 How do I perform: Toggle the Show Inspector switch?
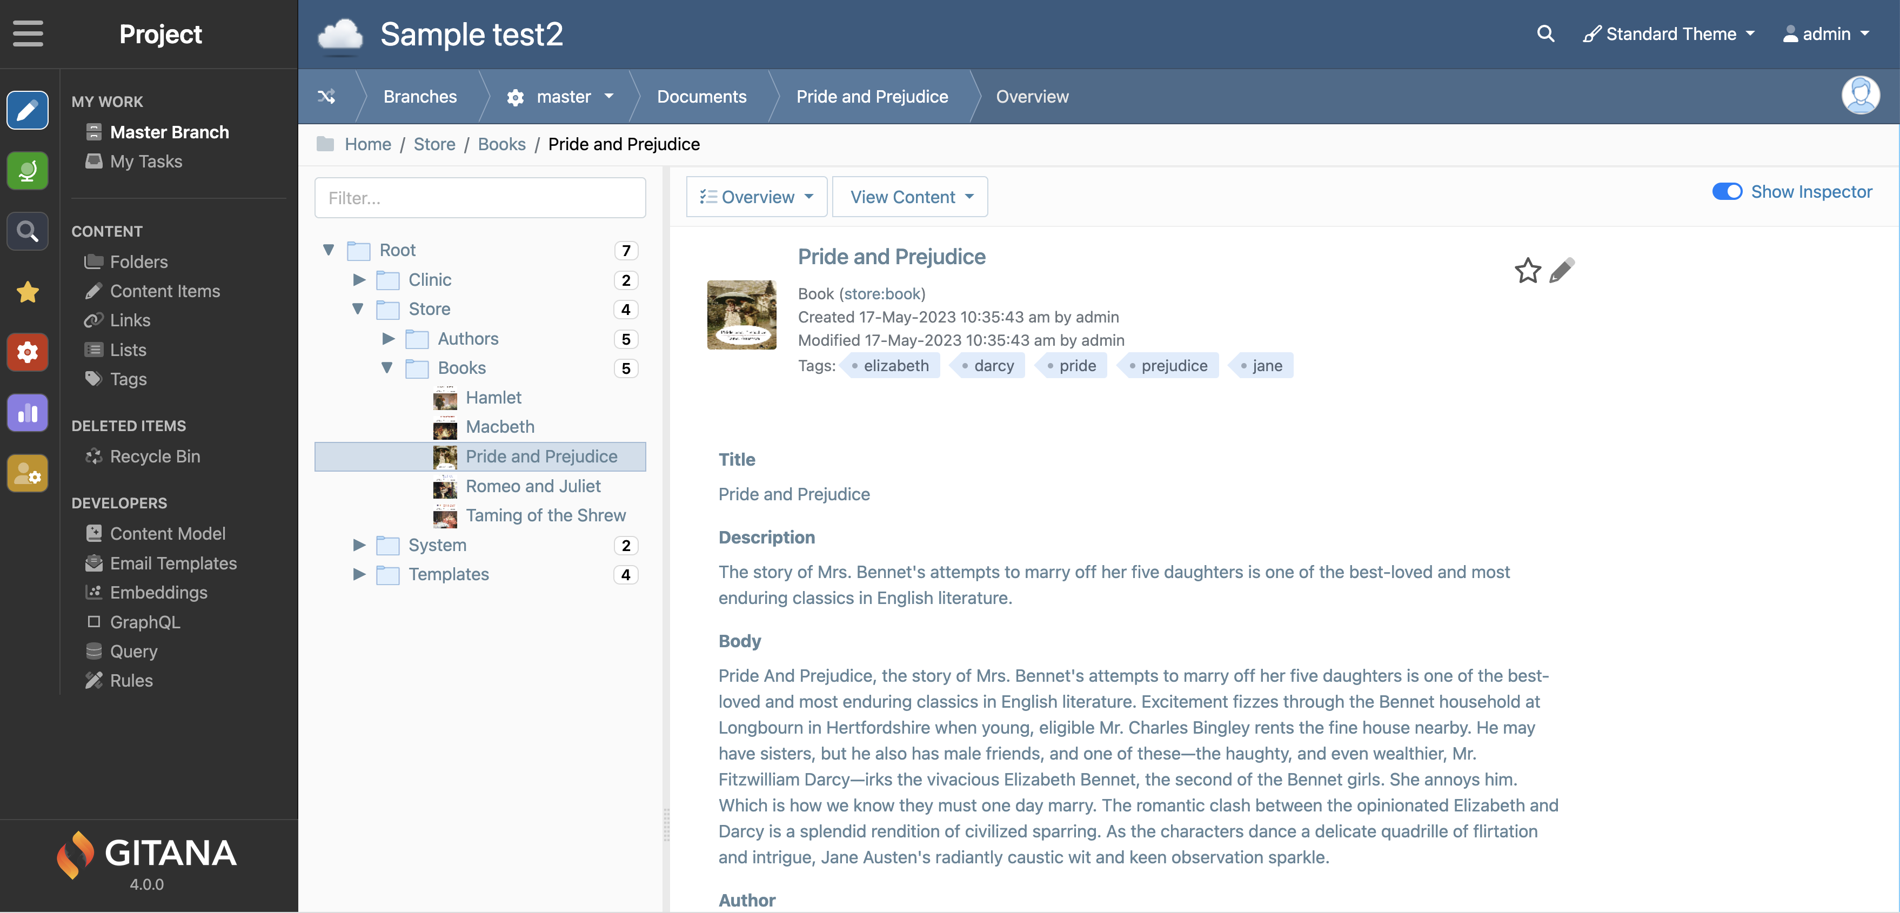(1725, 191)
